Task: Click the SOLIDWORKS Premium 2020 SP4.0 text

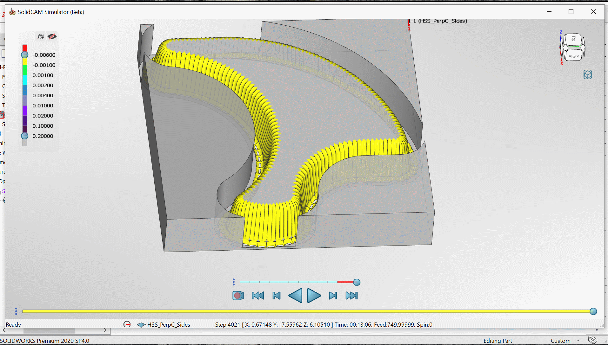Action: [45, 341]
